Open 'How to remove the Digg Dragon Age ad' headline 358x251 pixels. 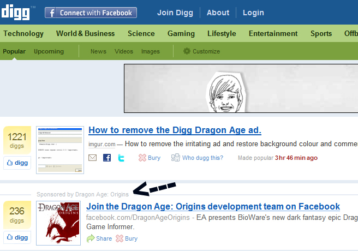(x=175, y=130)
